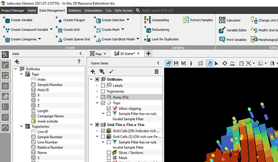Select the mask outside variable
Viewport: 278px width, 162px height.
[x=47, y=121]
